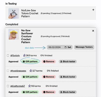Click the star karma icon next to @Craftsrme67
The image size is (101, 97).
pyautogui.click(x=29, y=86)
